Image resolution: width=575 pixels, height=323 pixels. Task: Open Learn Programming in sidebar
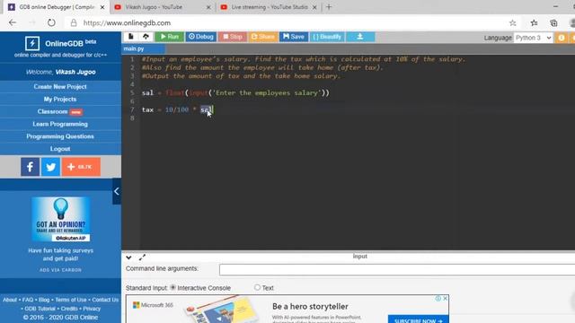pyautogui.click(x=60, y=124)
